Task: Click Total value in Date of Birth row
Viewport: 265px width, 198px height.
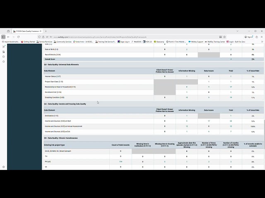Action: click(x=231, y=49)
